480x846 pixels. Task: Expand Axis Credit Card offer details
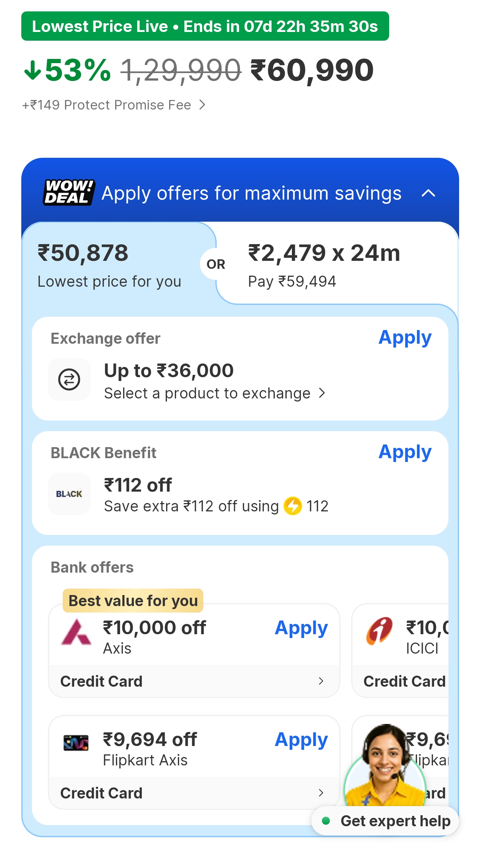pos(321,681)
